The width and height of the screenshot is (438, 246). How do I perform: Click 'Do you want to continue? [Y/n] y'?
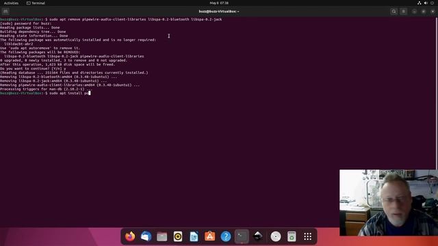(x=33, y=68)
